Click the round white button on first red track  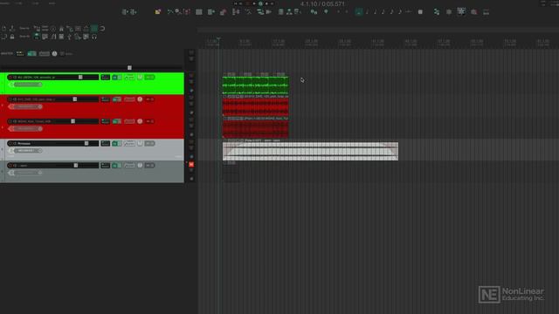tap(140, 99)
